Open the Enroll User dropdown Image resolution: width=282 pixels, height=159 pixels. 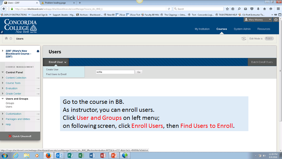click(x=57, y=62)
